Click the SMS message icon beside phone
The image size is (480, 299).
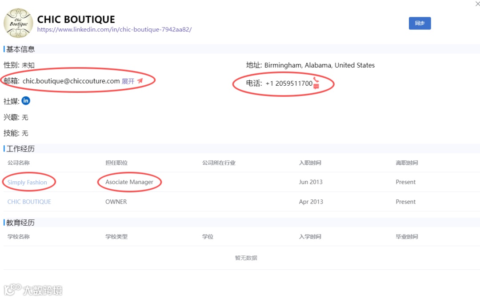coord(316,86)
